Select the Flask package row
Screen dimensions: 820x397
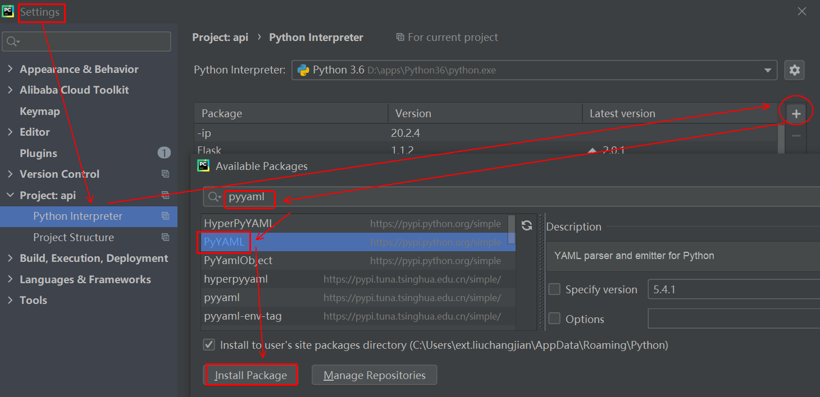point(486,149)
